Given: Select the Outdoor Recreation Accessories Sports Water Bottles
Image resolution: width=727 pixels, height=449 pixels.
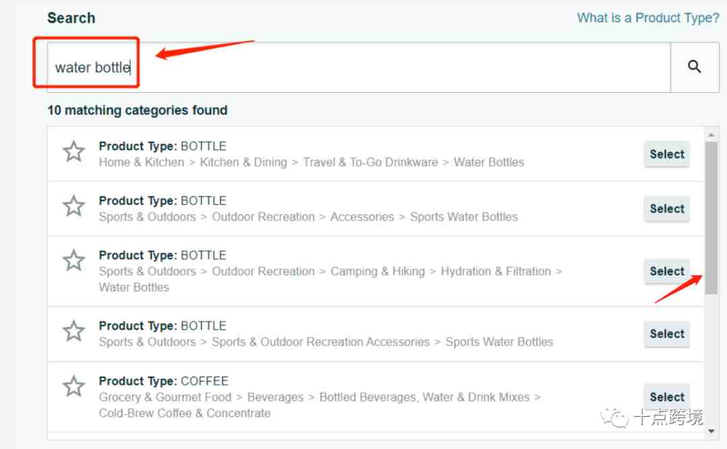Looking at the screenshot, I should coord(666,208).
